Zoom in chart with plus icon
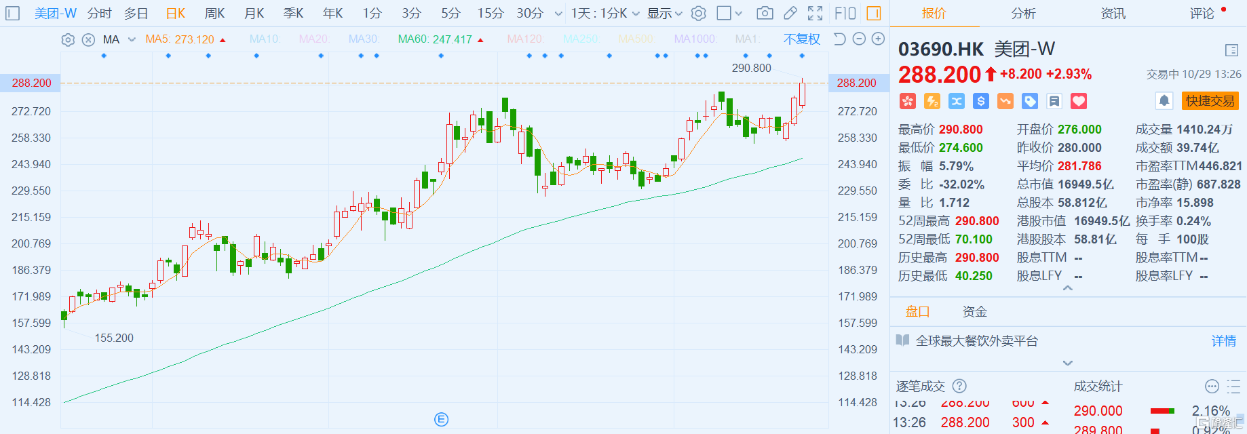 878,39
